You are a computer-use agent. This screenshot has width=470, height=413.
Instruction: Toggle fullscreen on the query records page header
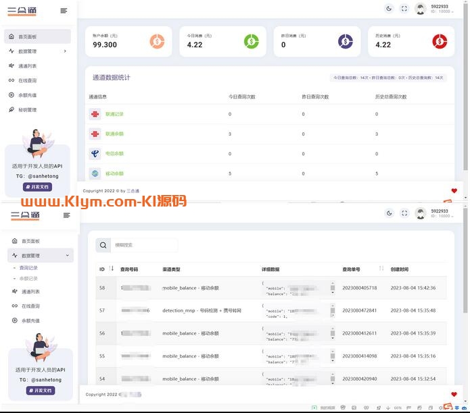(404, 213)
